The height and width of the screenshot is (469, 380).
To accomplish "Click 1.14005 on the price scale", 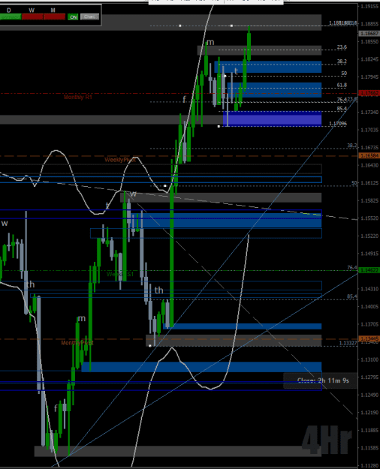I will click(x=369, y=307).
